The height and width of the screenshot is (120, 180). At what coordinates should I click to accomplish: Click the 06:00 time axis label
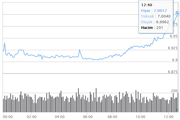(88, 117)
